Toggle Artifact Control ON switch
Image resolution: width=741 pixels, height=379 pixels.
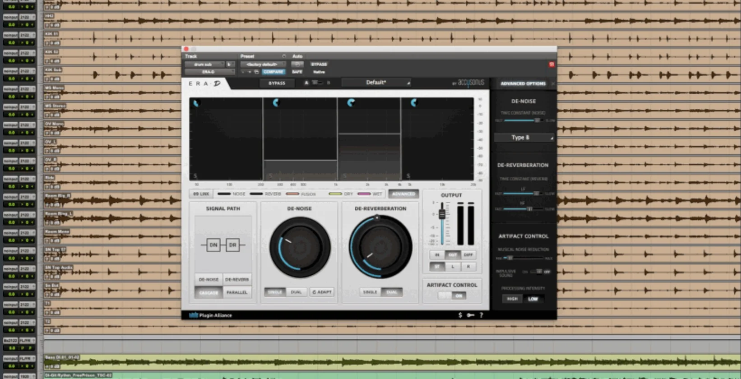click(452, 296)
